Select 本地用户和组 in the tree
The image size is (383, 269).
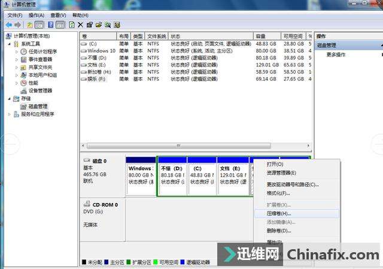[x=42, y=75]
